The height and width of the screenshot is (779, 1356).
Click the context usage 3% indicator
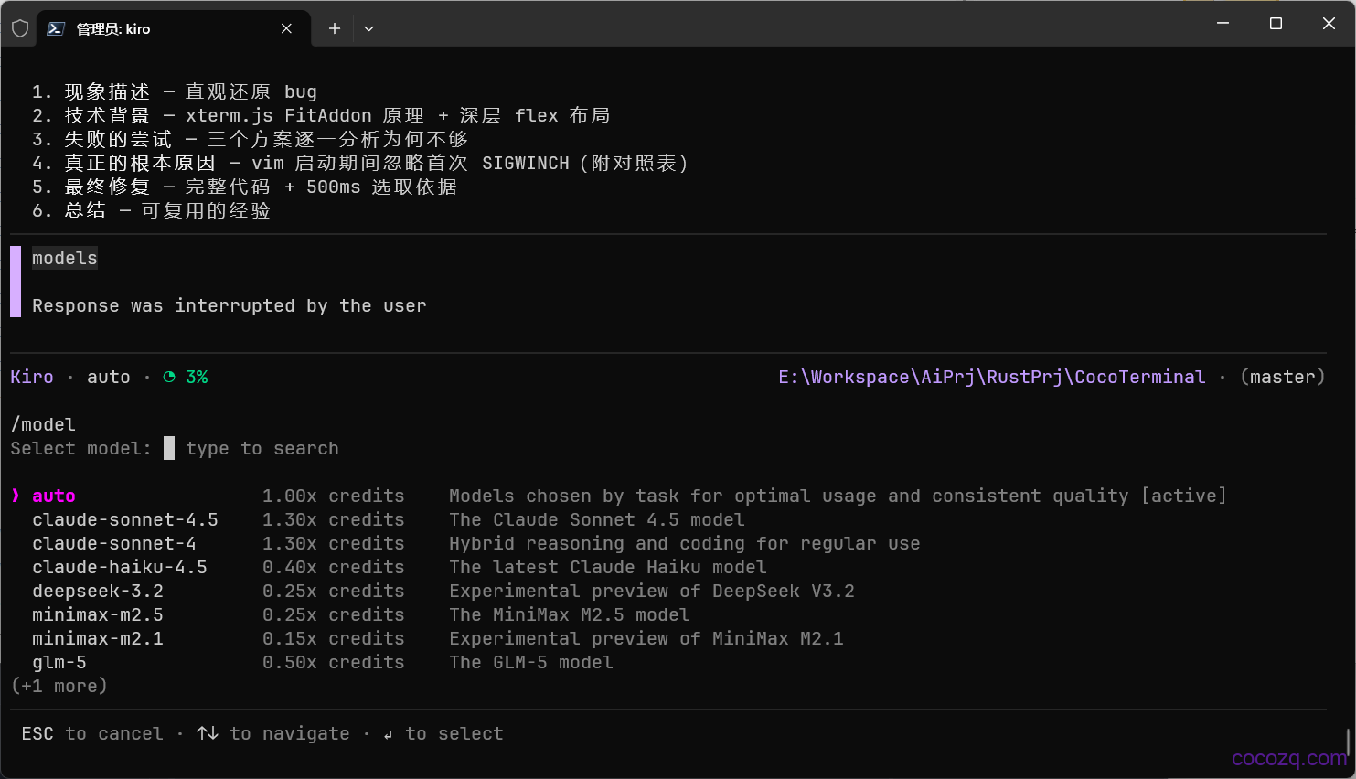tap(186, 377)
